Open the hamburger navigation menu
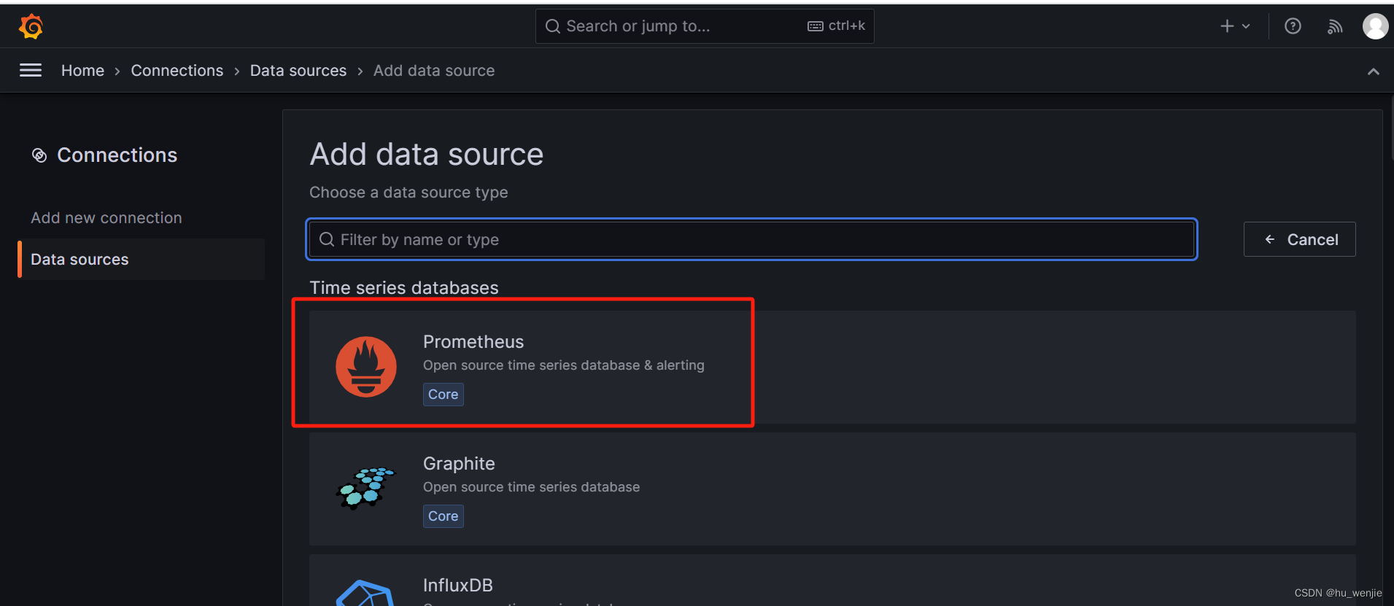The image size is (1394, 606). click(31, 70)
